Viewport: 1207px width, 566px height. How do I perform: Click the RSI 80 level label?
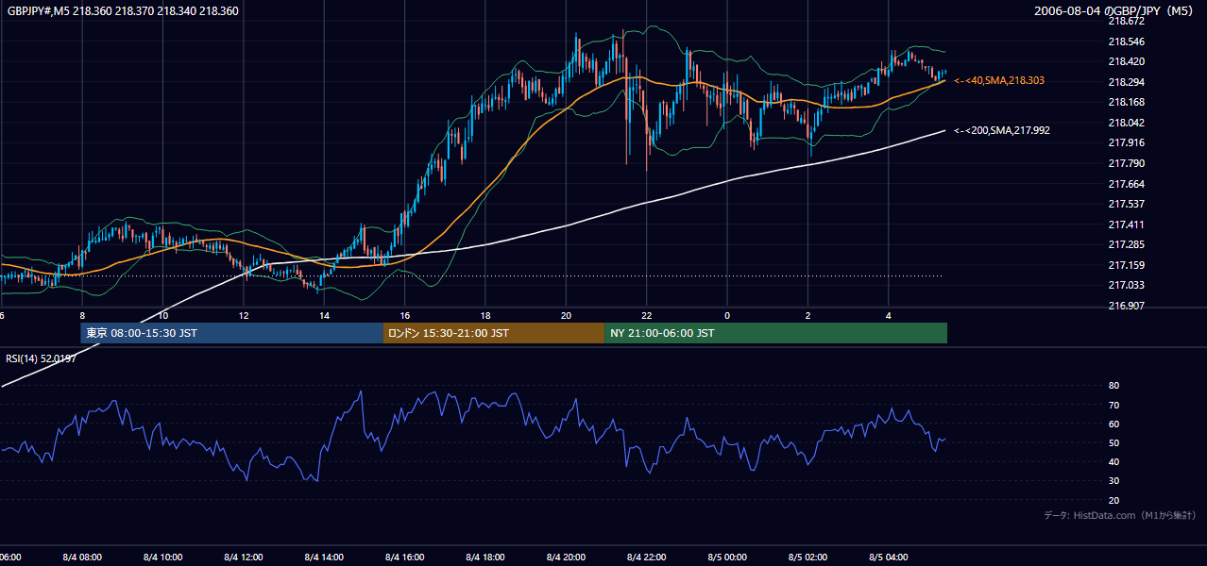[1113, 386]
